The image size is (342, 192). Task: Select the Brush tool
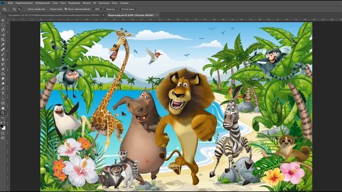coord(3,54)
